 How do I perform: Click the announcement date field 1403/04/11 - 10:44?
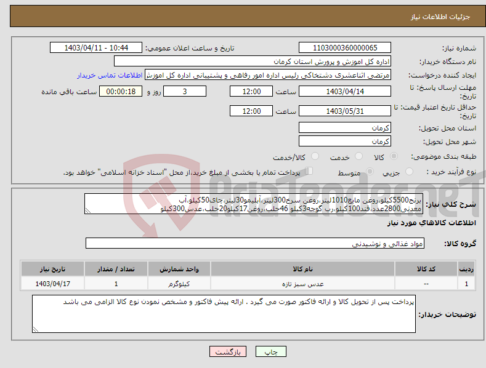click(96, 48)
